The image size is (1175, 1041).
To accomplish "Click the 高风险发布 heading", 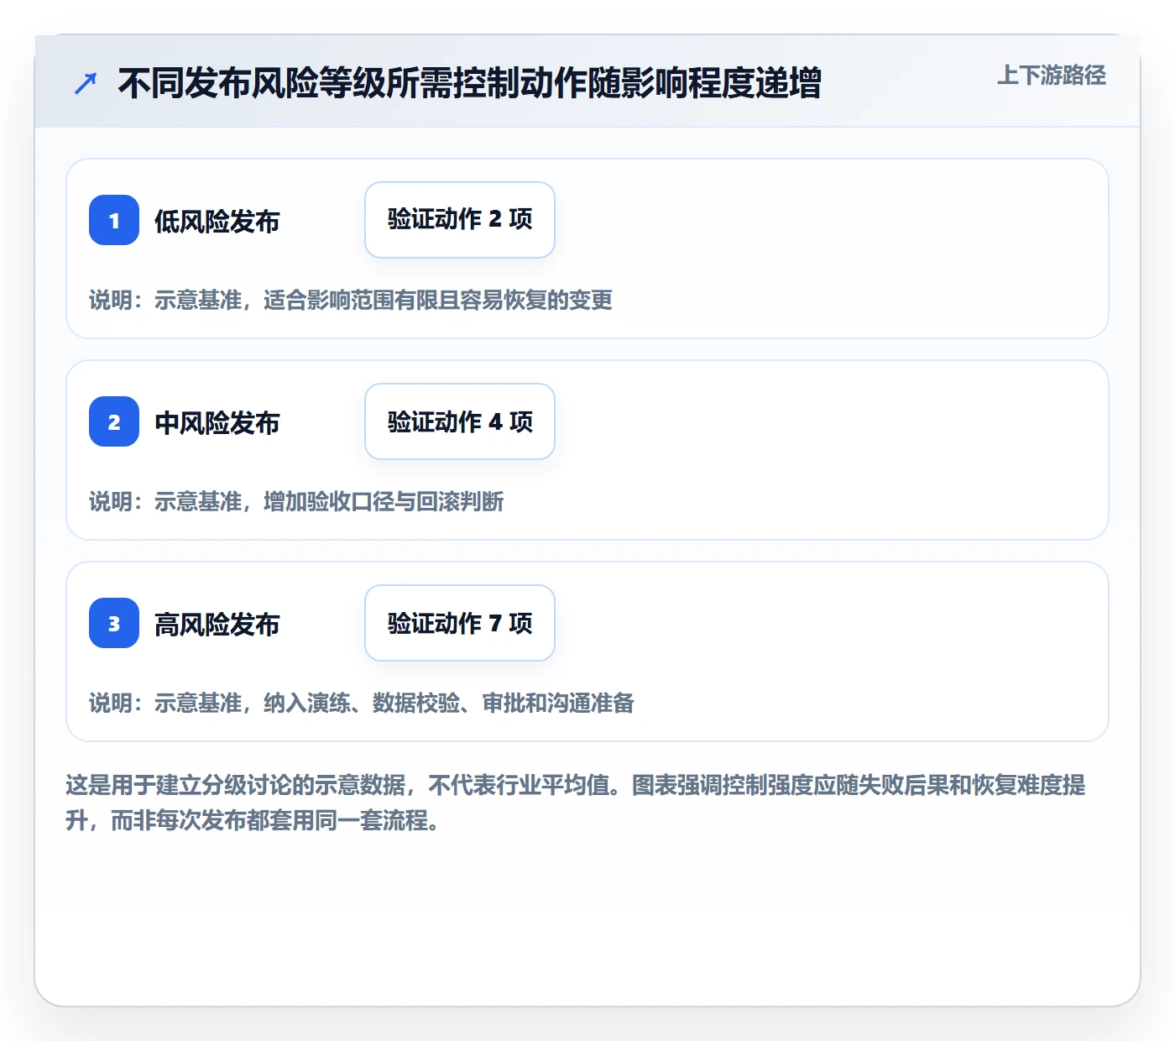I will pyautogui.click(x=217, y=625).
